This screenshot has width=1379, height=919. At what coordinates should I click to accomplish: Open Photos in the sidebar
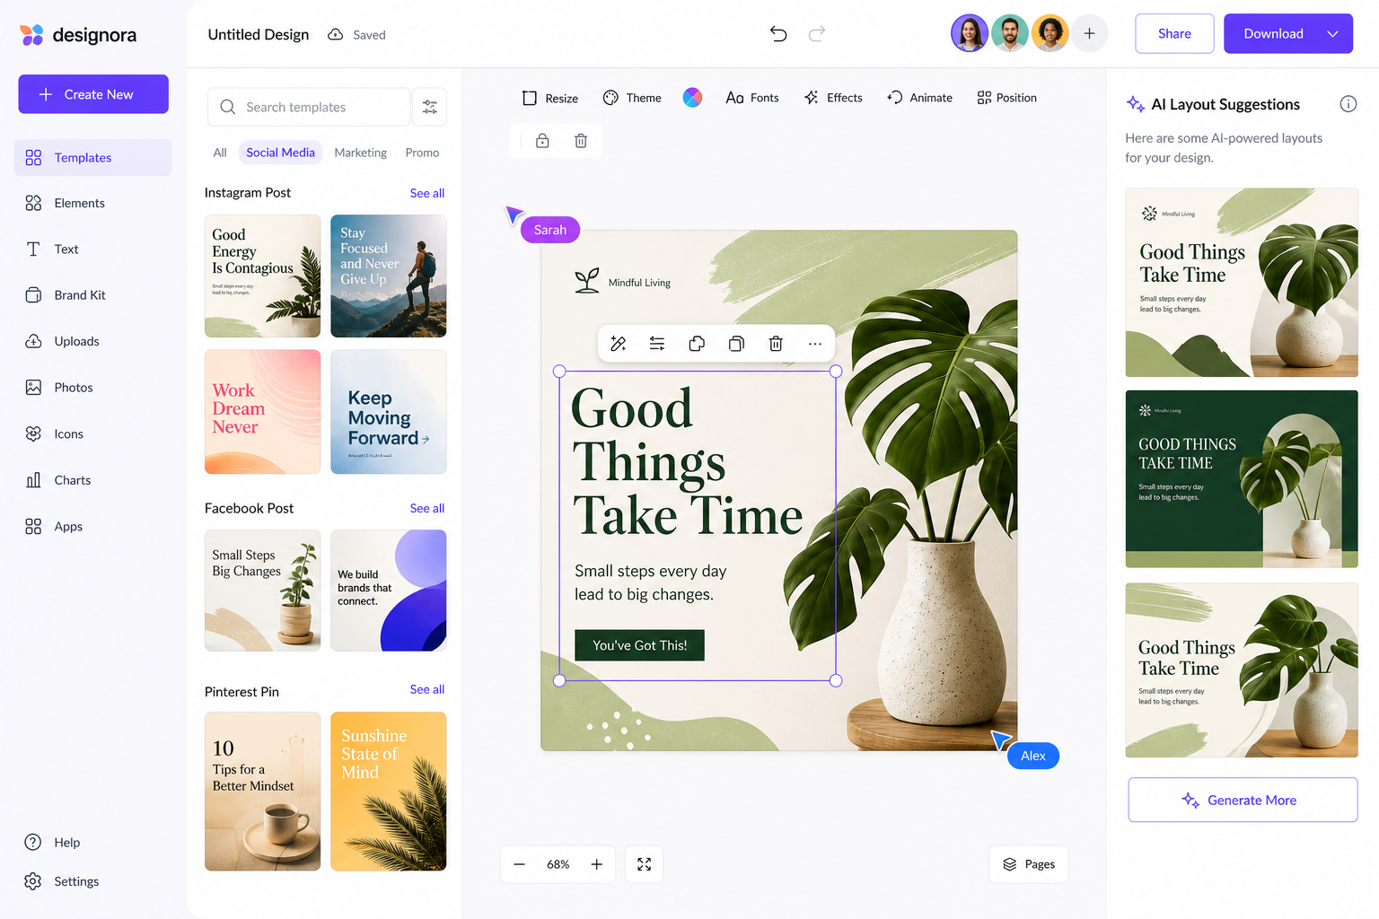coord(93,388)
